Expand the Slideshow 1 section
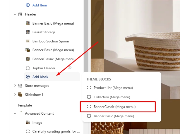Viewport: 180px width, 134px height. tap(15, 95)
